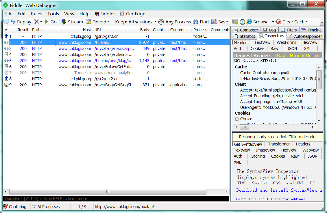Click Header Definitions link
The height and width of the screenshot is (213, 327).
(x=304, y=56)
